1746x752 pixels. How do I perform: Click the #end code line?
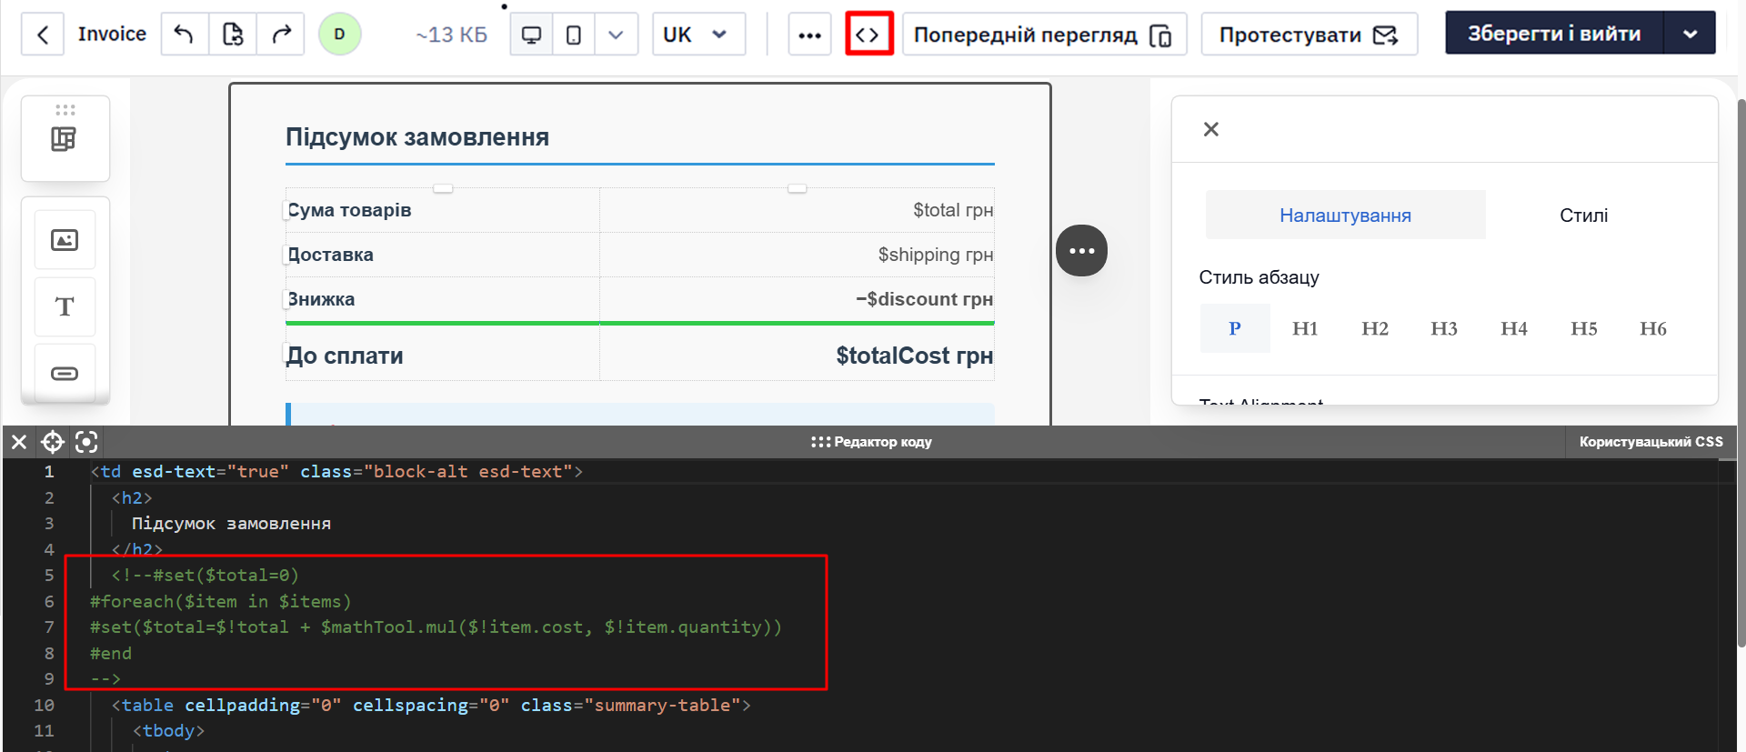110,653
